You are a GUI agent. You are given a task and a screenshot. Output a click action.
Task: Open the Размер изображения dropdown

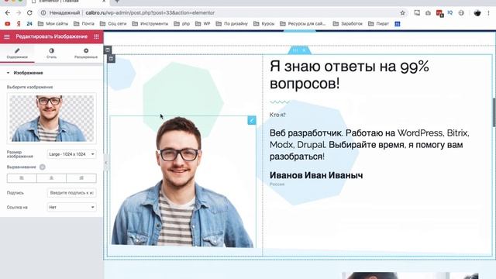pyautogui.click(x=71, y=154)
